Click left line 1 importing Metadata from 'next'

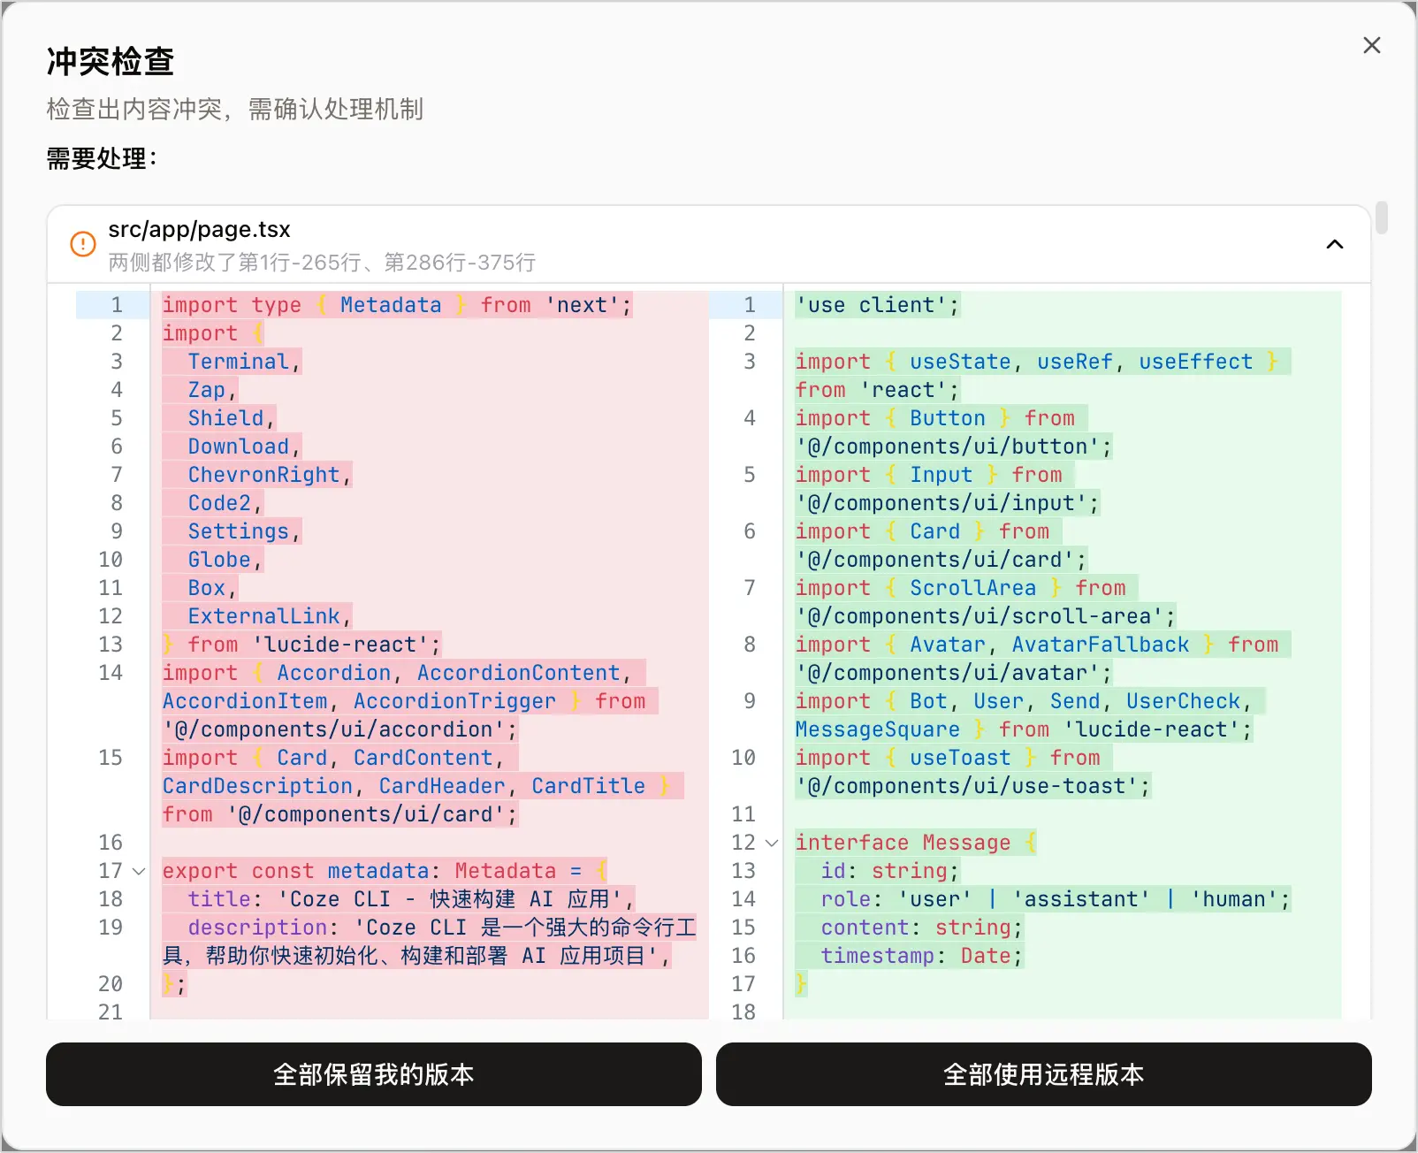(397, 305)
